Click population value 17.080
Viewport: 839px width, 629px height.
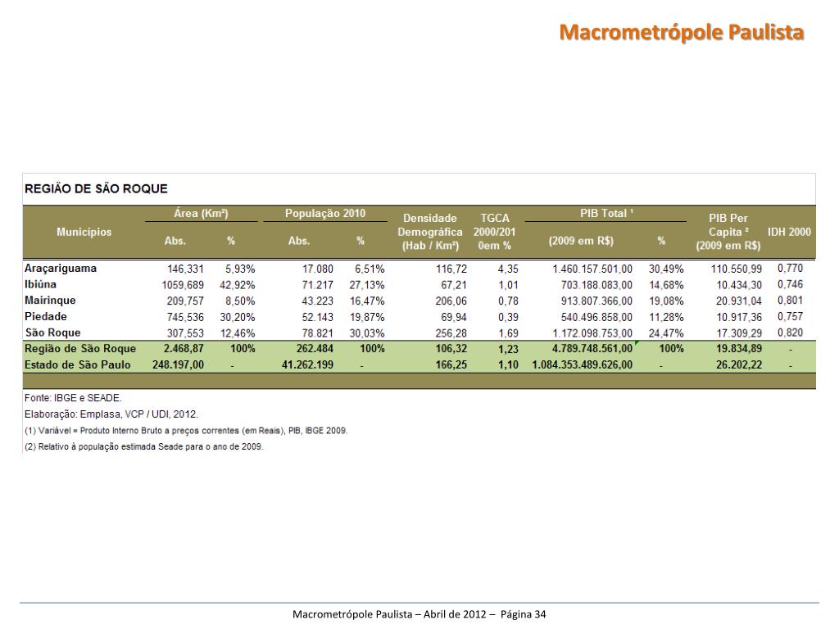pos(317,269)
